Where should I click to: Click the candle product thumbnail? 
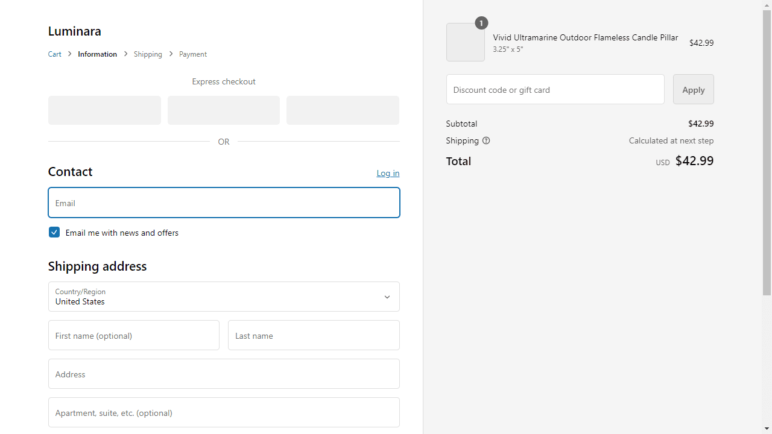pos(465,42)
